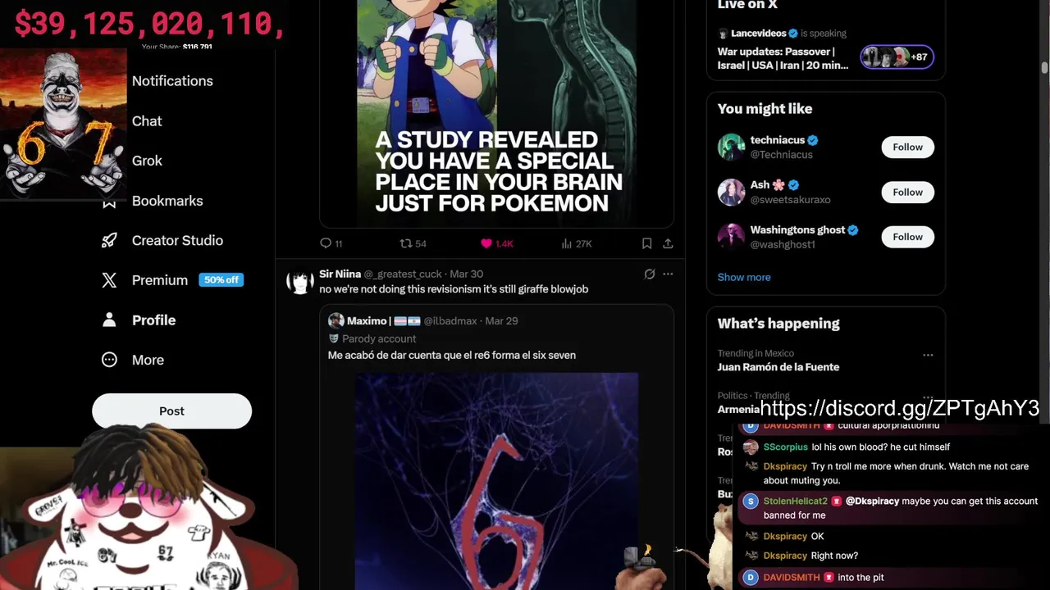Viewport: 1050px width, 590px height.
Task: Share the Pokemon post
Action: point(668,243)
